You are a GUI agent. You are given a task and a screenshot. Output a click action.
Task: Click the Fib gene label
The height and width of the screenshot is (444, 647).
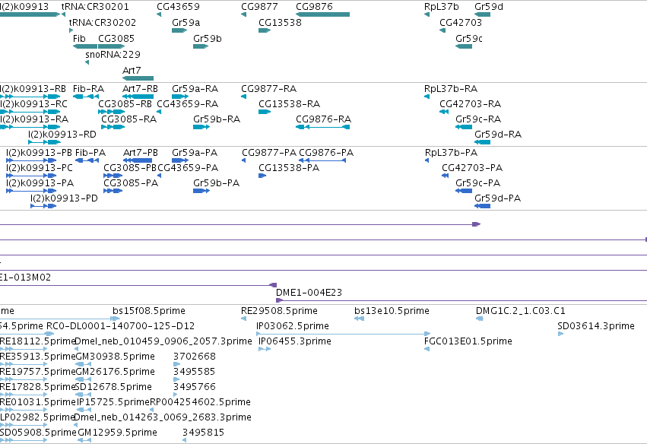click(x=79, y=38)
